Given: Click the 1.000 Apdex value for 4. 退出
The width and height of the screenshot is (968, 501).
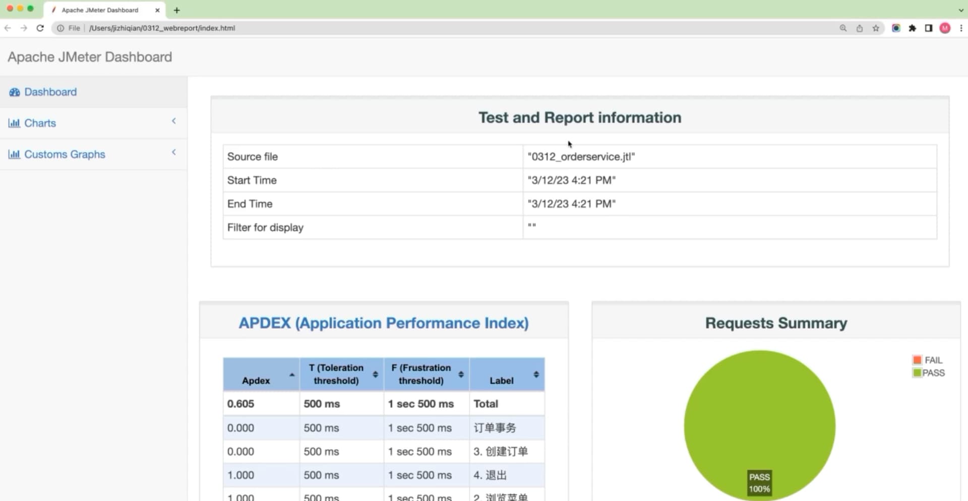Looking at the screenshot, I should 240,475.
